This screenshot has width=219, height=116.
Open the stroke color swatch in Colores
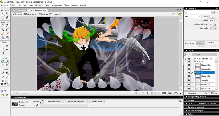coord(7,77)
